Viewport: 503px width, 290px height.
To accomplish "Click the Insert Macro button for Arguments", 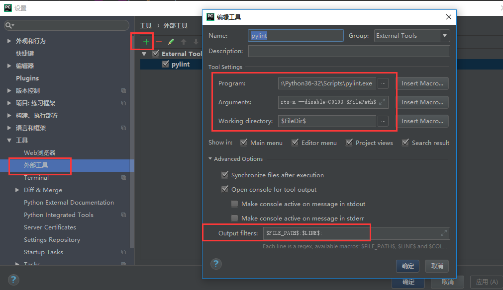I will 422,102.
